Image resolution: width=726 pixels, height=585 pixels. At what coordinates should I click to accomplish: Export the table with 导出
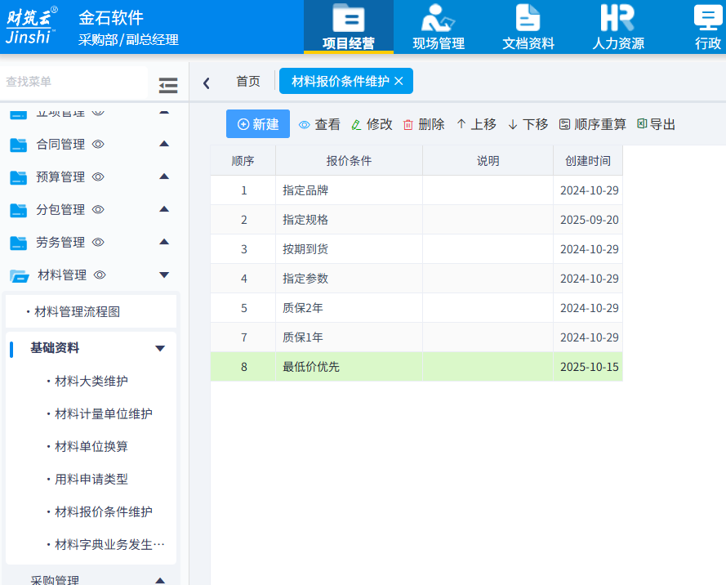(x=656, y=124)
